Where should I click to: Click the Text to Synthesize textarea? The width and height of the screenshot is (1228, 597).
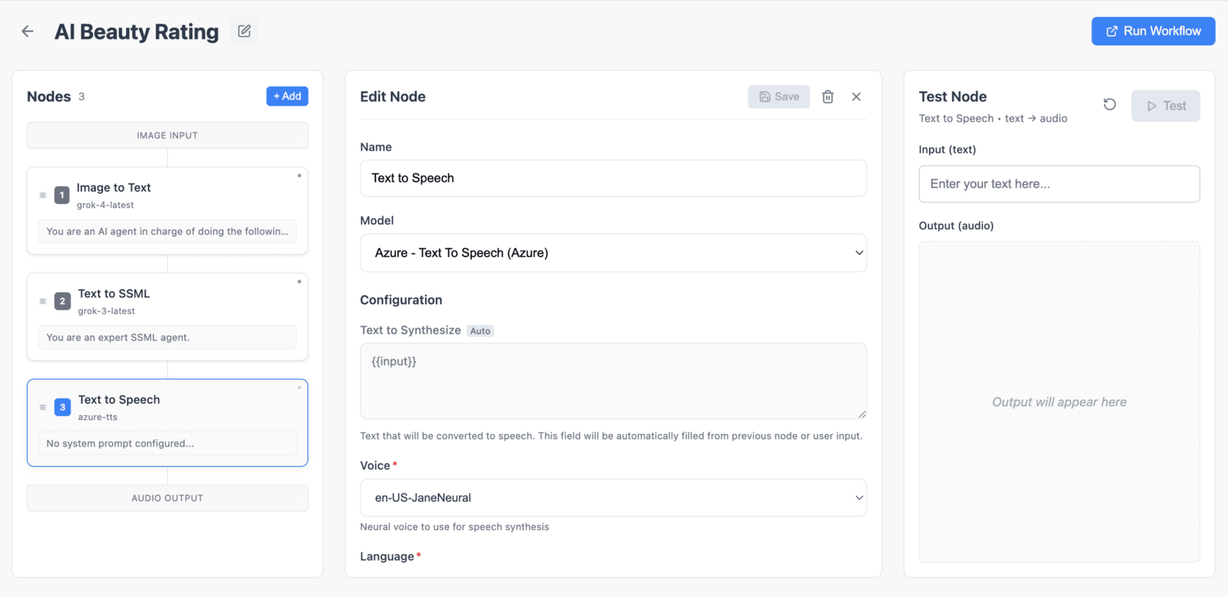613,381
